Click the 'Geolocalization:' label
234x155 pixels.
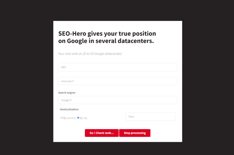click(69, 109)
